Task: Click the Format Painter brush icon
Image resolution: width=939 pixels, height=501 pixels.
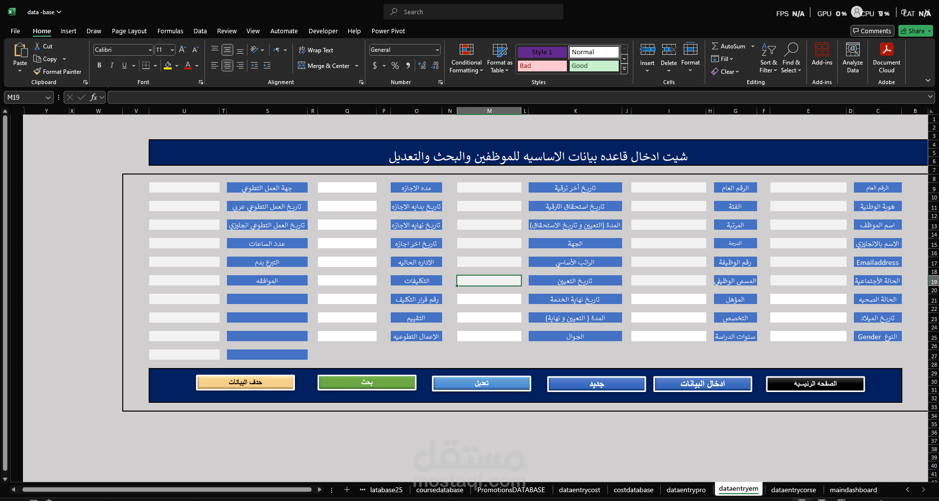Action: click(37, 71)
